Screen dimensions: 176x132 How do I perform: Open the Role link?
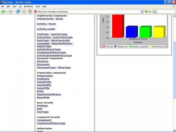[x=40, y=109]
